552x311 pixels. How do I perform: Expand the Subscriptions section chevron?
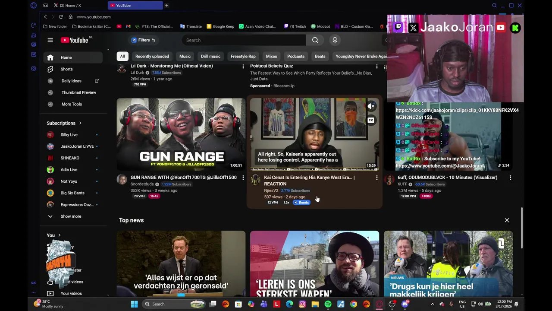[x=80, y=123]
